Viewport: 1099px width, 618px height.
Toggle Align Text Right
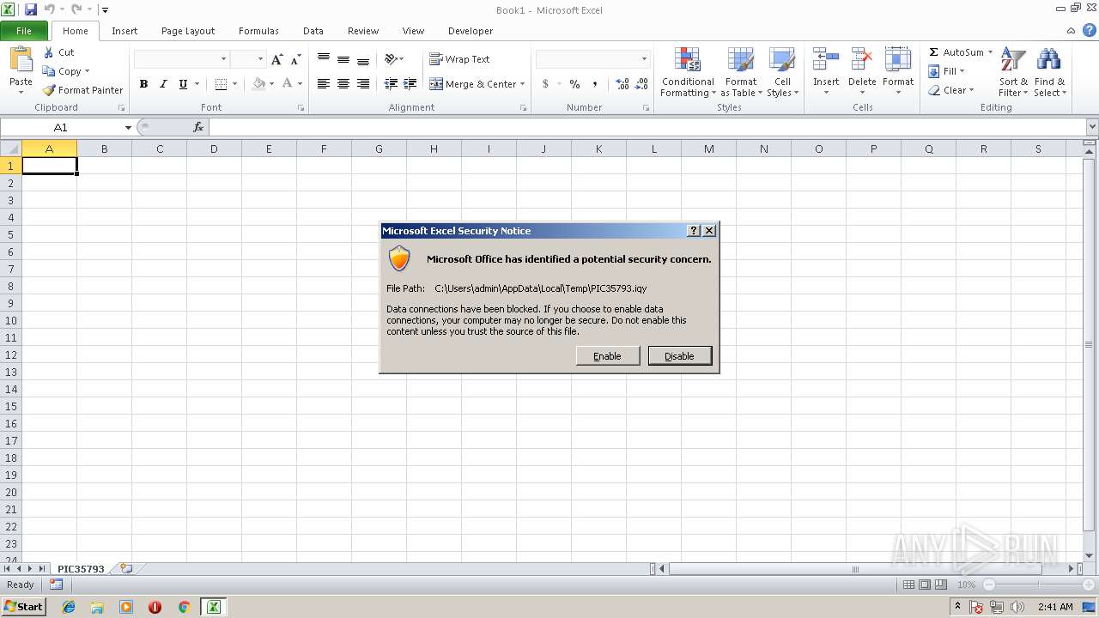(363, 84)
